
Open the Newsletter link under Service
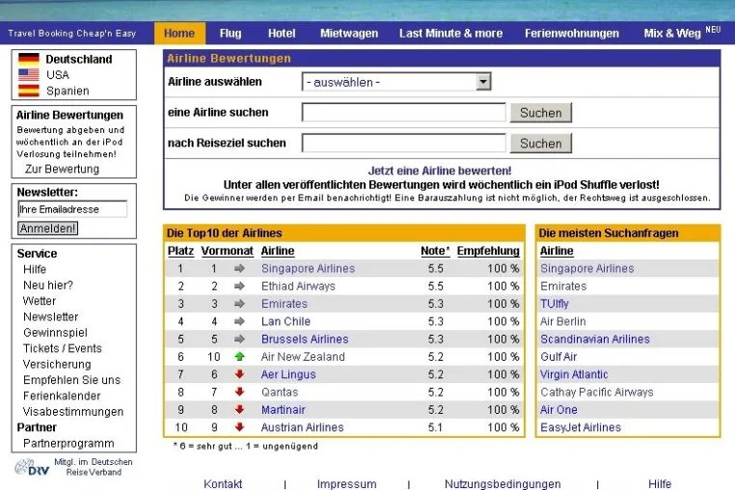coord(50,317)
